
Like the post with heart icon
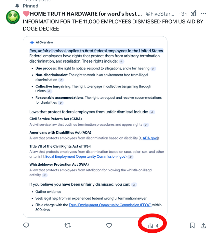pos(109,226)
